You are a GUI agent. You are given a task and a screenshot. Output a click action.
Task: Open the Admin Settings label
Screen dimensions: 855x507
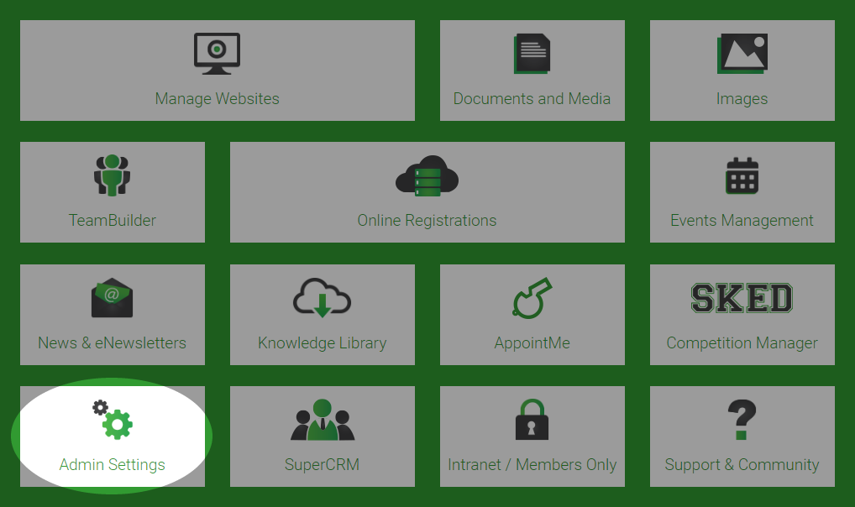(113, 464)
